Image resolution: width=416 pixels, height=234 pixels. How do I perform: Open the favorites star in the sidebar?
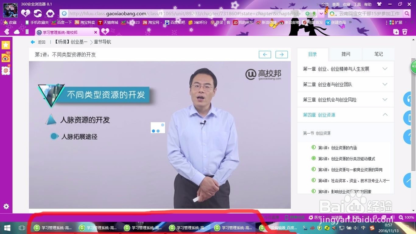(6, 45)
